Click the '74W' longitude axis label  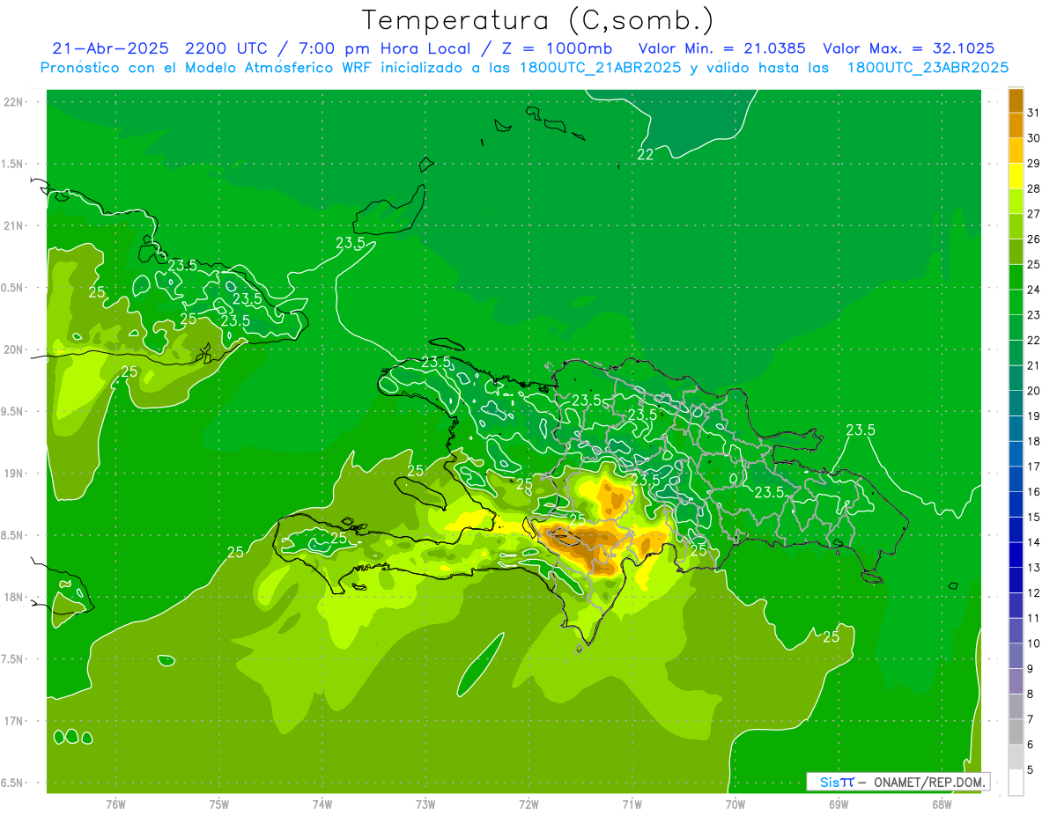[322, 805]
